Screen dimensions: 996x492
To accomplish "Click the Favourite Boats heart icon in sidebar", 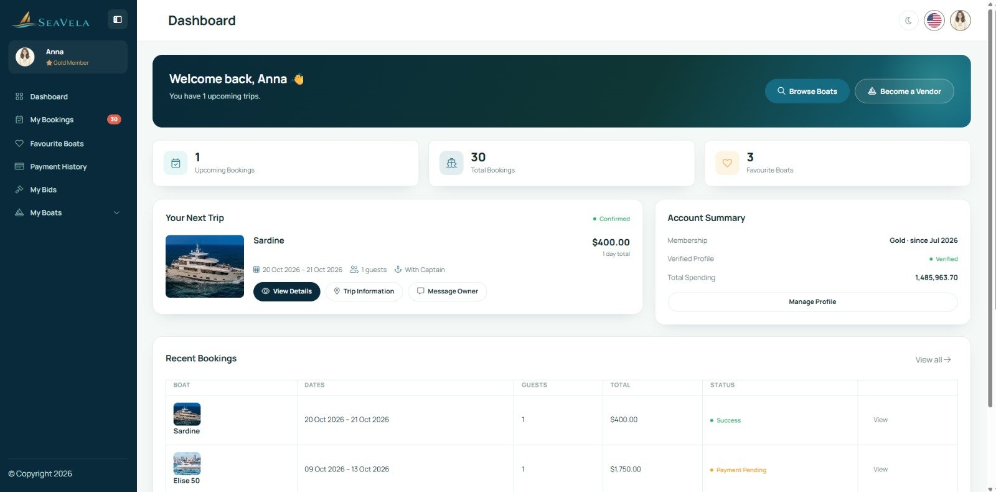I will point(19,143).
